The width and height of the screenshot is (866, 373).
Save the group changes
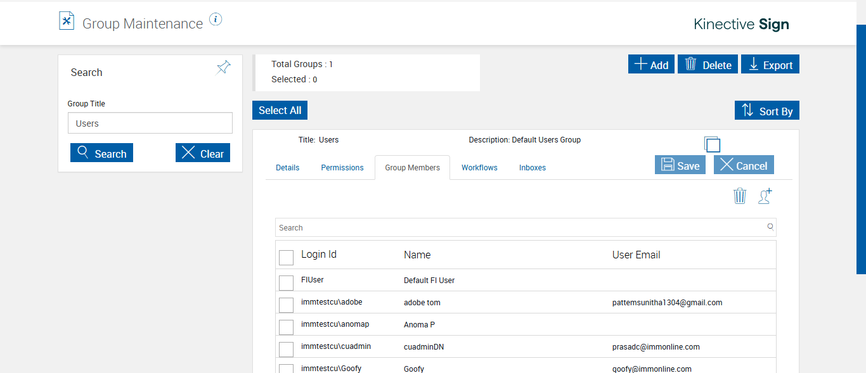[680, 165]
